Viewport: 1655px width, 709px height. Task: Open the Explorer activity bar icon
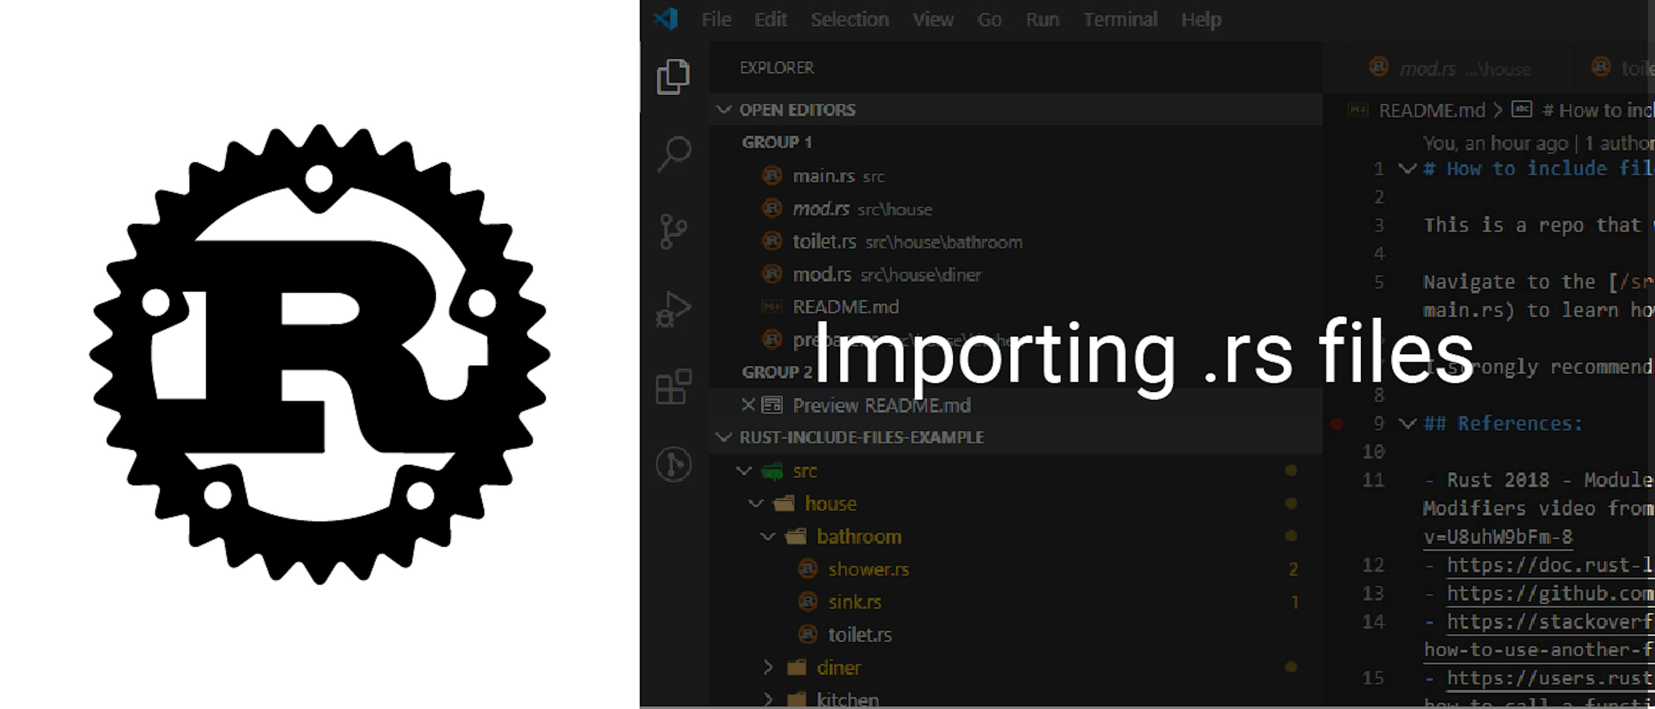point(673,76)
